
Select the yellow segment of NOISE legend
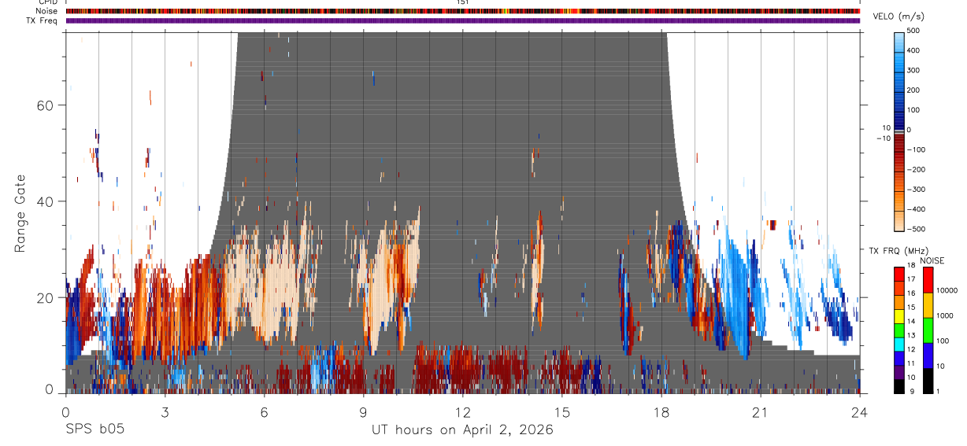click(x=928, y=304)
